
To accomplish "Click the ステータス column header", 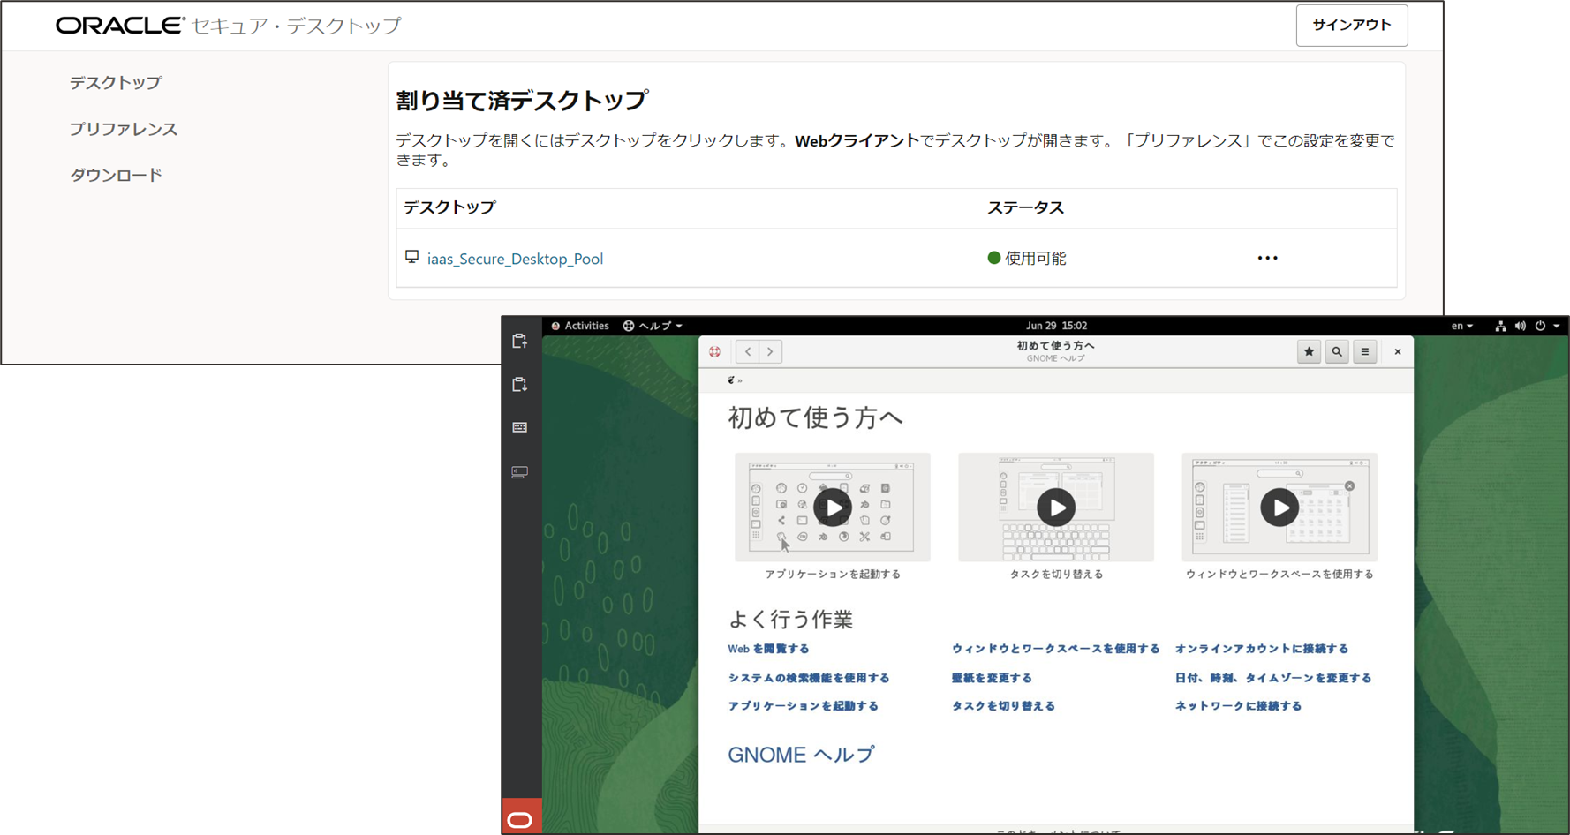I will pos(1025,208).
